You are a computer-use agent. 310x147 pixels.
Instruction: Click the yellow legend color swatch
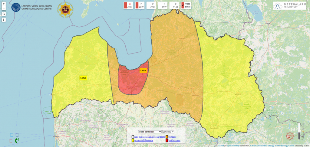click(x=133, y=140)
